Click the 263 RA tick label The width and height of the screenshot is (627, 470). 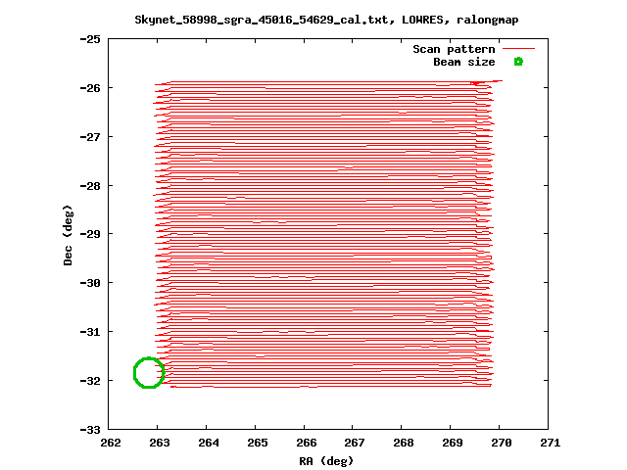point(159,443)
